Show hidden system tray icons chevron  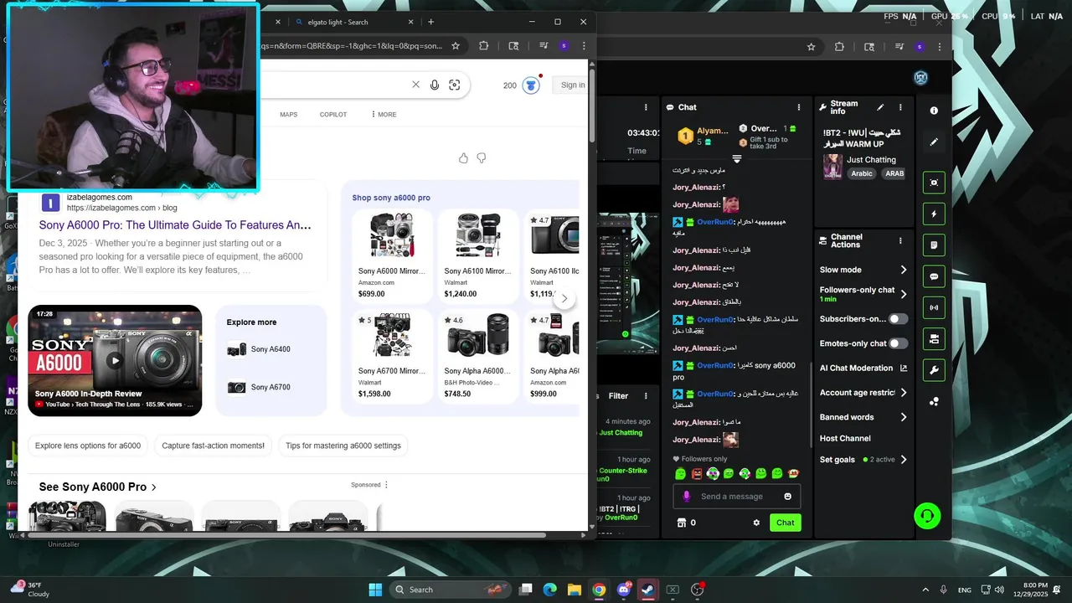point(925,590)
